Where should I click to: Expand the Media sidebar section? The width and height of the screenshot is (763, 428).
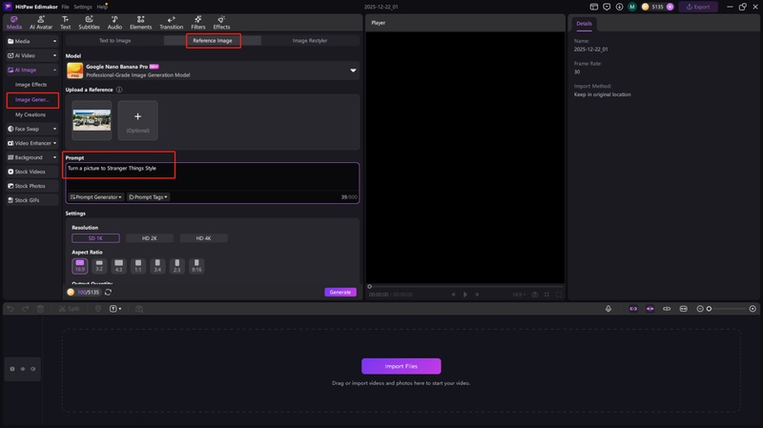32,41
